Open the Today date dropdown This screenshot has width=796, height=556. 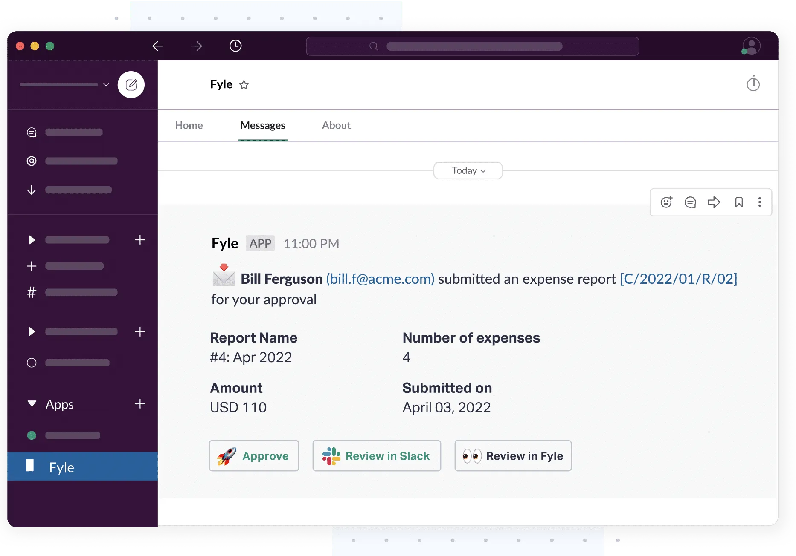click(x=468, y=170)
